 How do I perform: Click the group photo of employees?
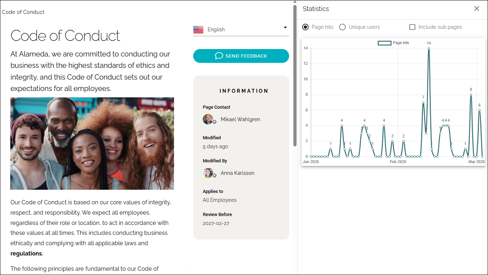(92, 144)
